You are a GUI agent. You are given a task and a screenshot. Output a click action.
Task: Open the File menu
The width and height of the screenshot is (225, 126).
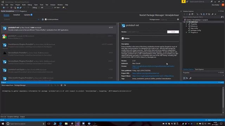coord(2,5)
